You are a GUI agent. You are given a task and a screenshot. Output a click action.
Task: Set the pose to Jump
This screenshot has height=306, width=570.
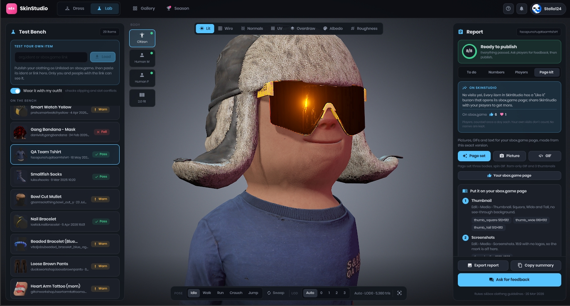point(253,293)
